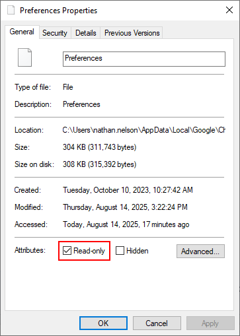Click the Location path text
The width and height of the screenshot is (240, 336).
(x=143, y=130)
